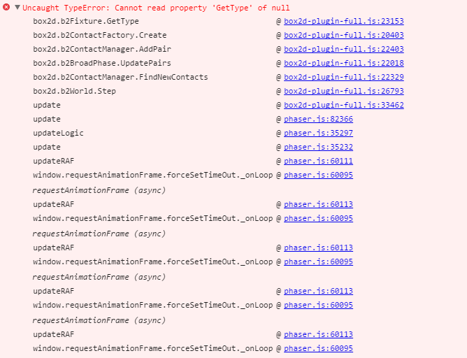467x358 pixels.
Task: Open link phaser.js:82366
Action: point(318,119)
